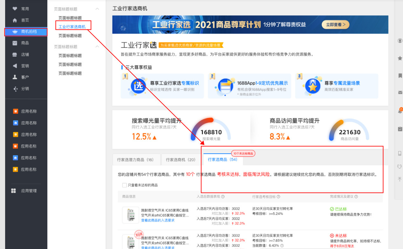This screenshot has width=403, height=249.
Task: Click help icon beside 入选后数据表现
Action: (223, 197)
